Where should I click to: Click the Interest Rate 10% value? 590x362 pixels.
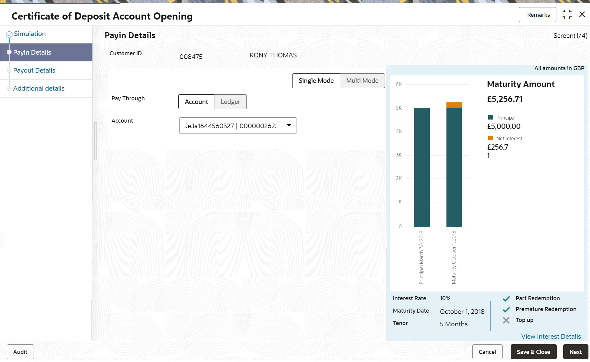click(445, 298)
